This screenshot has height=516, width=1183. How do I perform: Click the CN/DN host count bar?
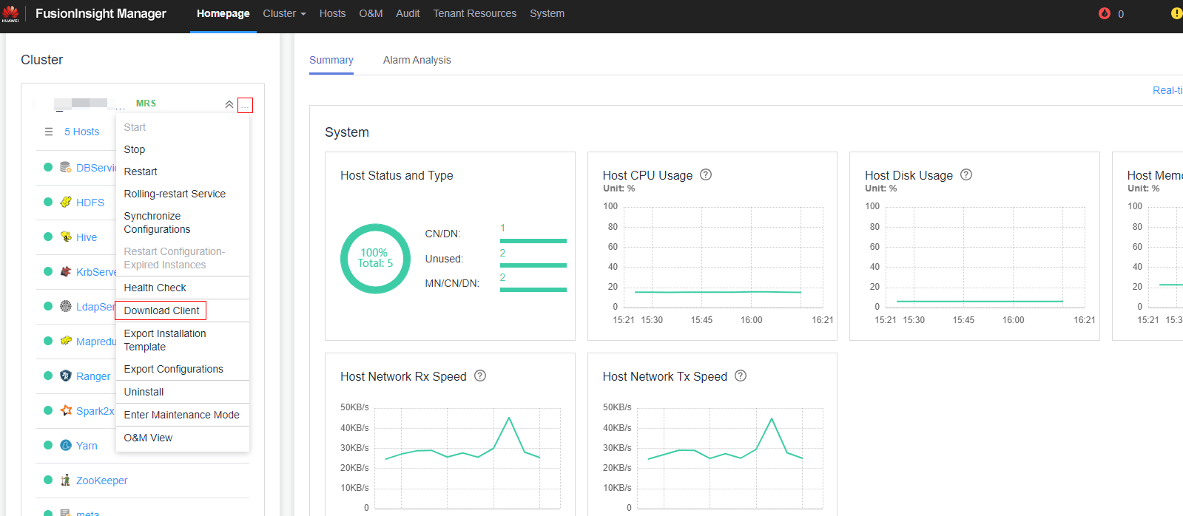[x=533, y=241]
